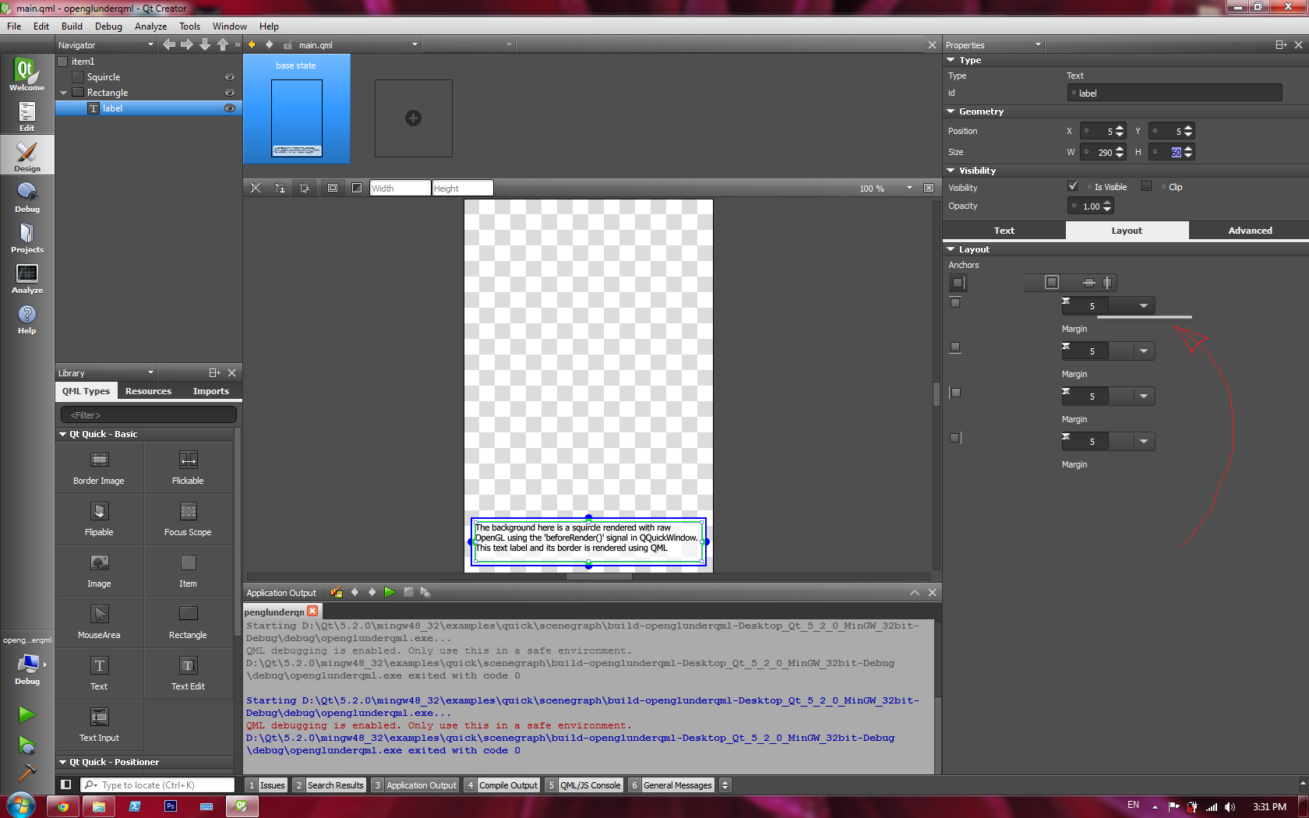This screenshot has width=1309, height=818.
Task: Collapse the Visibility section
Action: click(951, 171)
